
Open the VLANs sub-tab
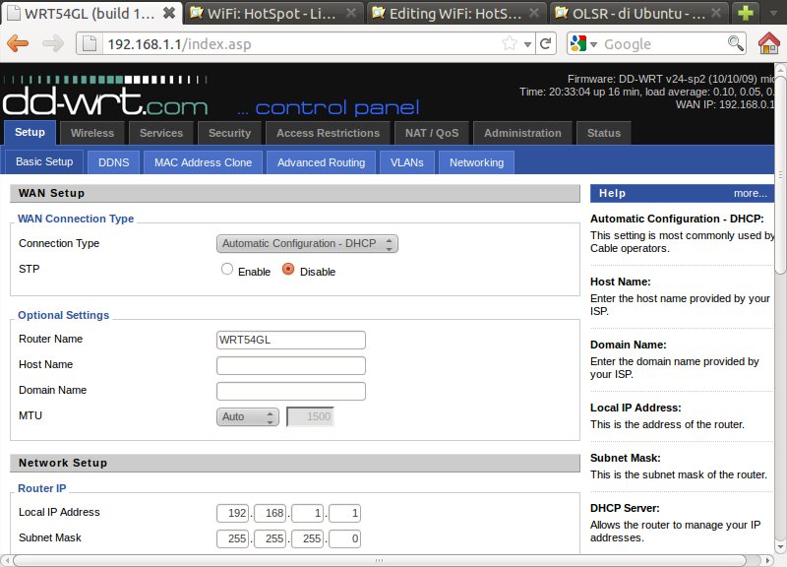tap(407, 162)
